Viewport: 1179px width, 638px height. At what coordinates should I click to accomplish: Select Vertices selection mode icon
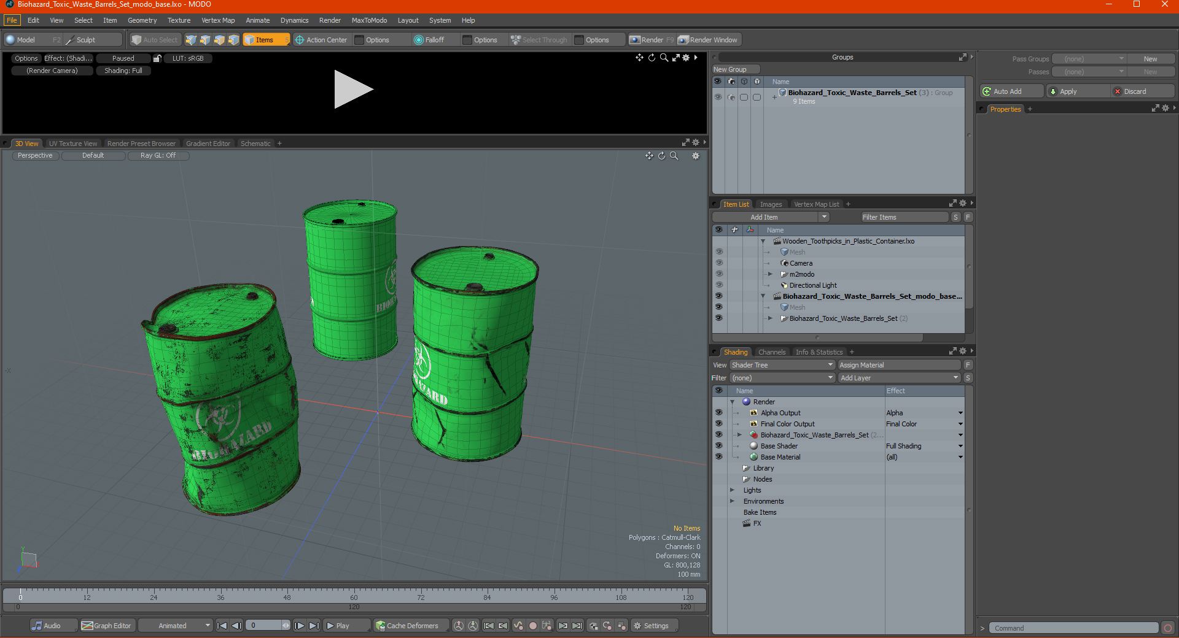191,40
